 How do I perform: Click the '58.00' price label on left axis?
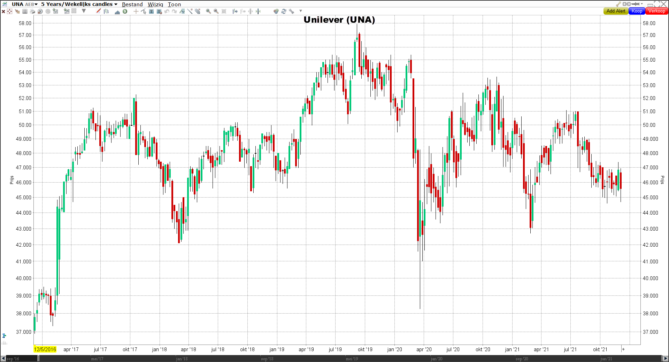coord(25,23)
